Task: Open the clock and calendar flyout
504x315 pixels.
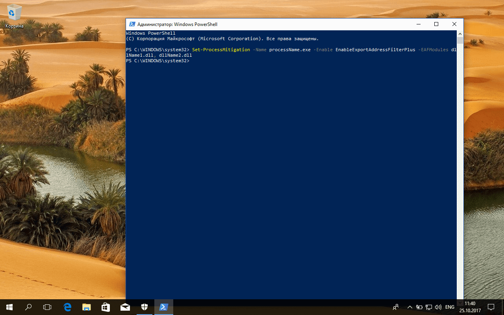Action: click(469, 307)
